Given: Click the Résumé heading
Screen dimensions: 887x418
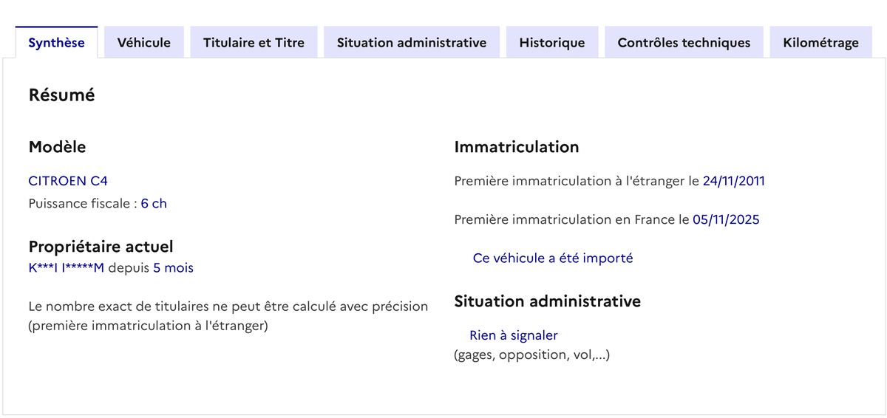Looking at the screenshot, I should tap(61, 95).
